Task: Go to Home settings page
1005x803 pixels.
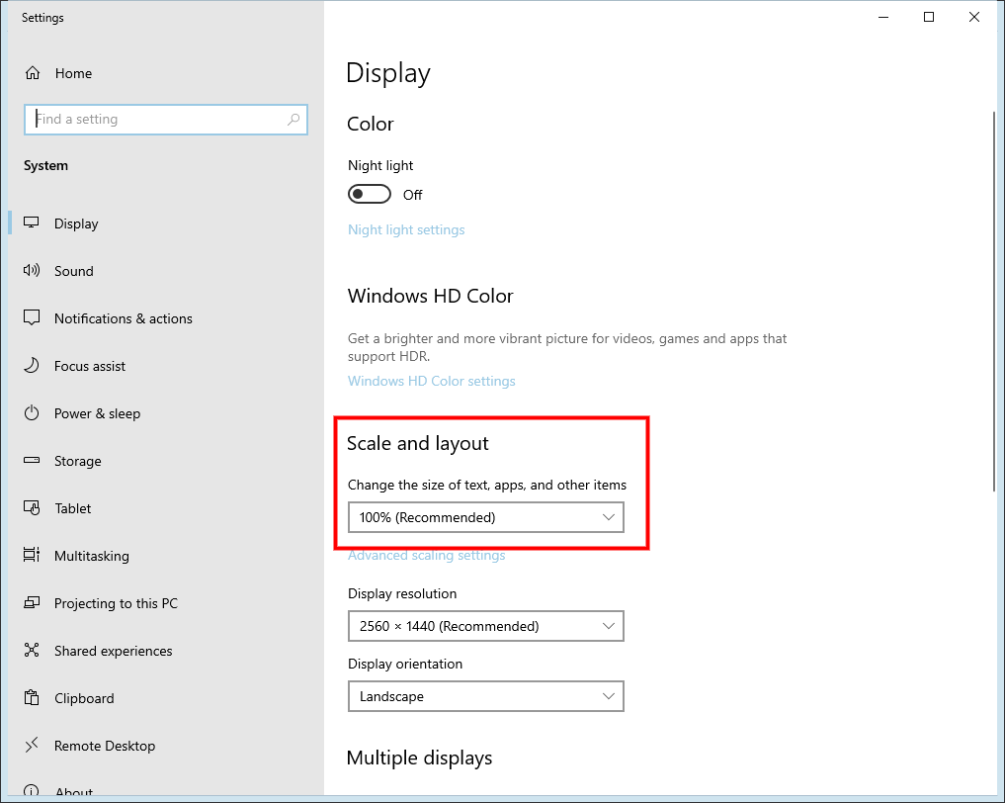Action: pyautogui.click(x=165, y=73)
